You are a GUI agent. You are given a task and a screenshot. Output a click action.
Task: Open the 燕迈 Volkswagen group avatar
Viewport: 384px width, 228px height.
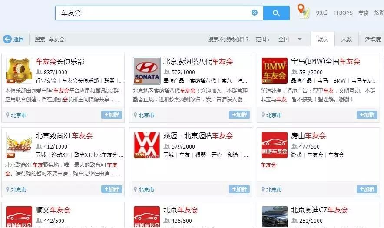tap(147, 145)
